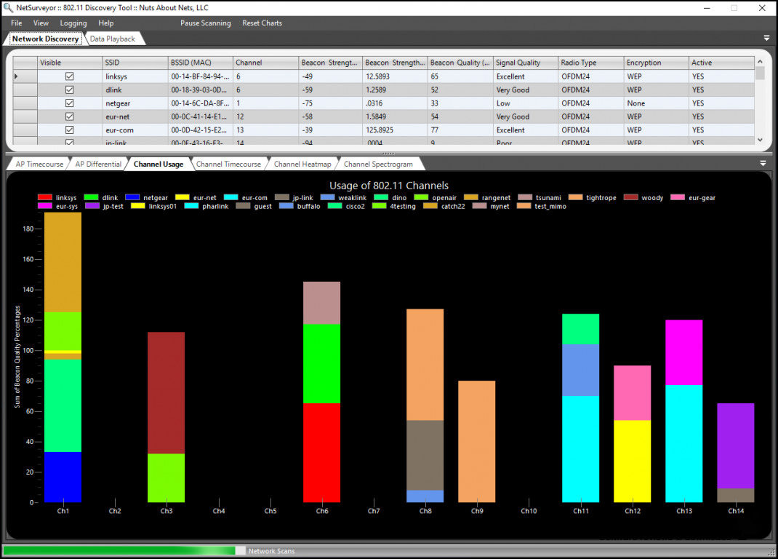Click the menu bar options chevron icon
This screenshot has width=778, height=559.
[x=766, y=37]
